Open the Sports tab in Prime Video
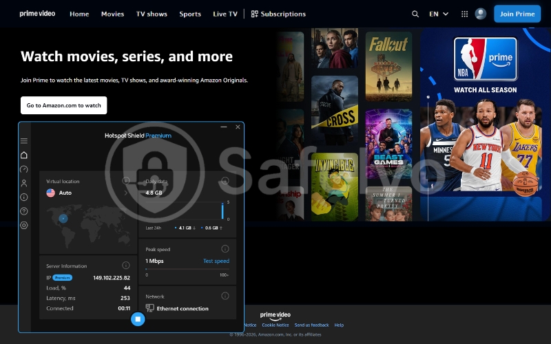The width and height of the screenshot is (551, 344). (x=190, y=14)
